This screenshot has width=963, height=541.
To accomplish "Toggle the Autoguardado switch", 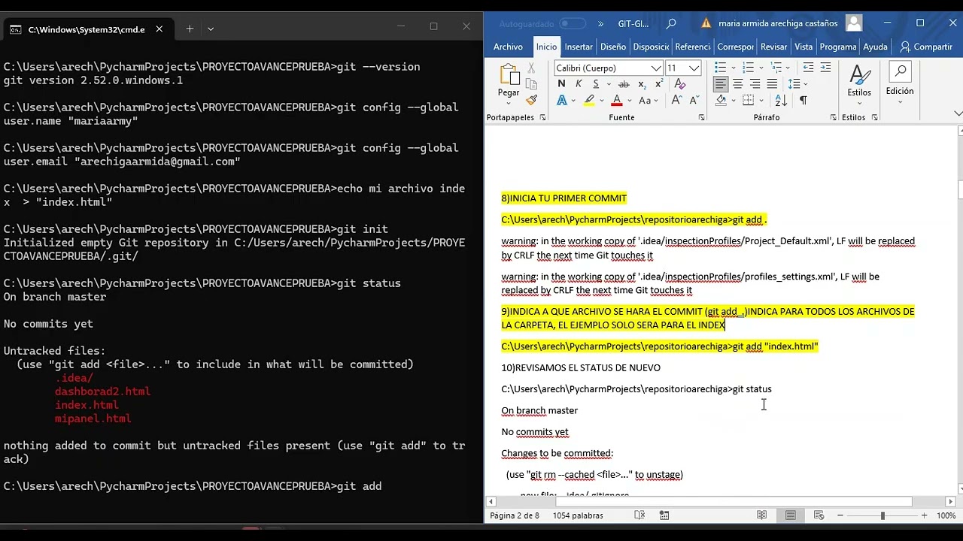I will coord(573,23).
